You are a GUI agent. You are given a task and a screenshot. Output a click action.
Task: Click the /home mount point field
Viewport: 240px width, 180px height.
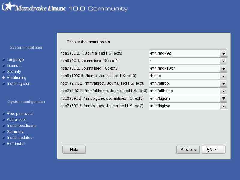(184, 76)
